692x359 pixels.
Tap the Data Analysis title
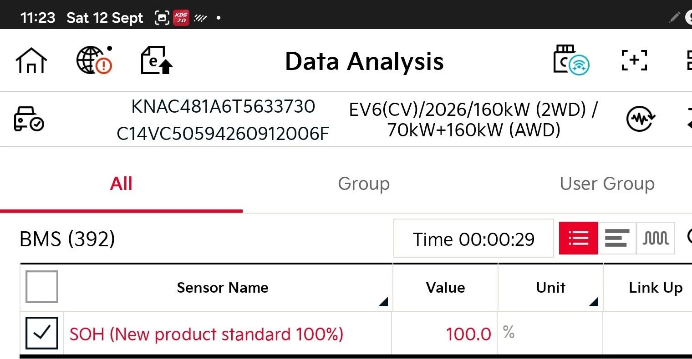[x=364, y=61]
